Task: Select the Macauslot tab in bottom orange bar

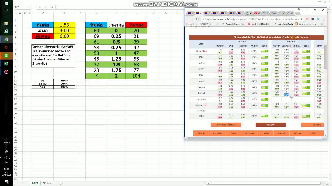Action: tap(217, 133)
